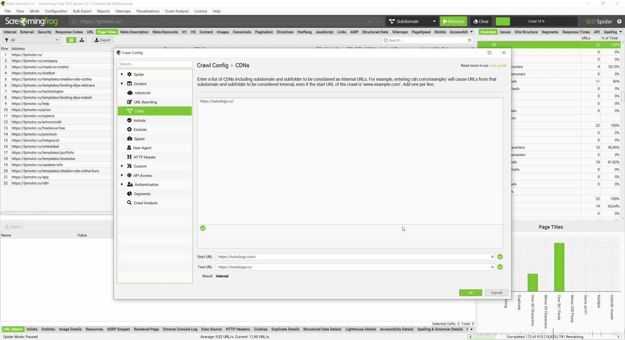Open the File menu
625x340 pixels.
8,11
